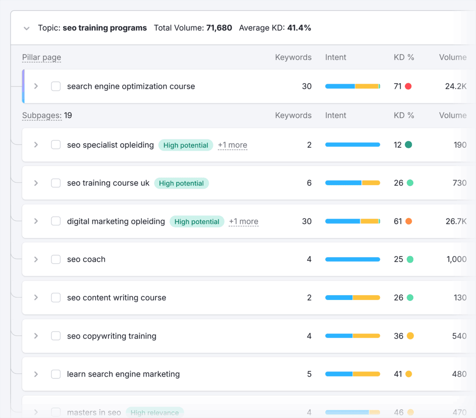Click the intent bar for search engine optimization course
Screen dimensions: 476x418
click(x=352, y=86)
